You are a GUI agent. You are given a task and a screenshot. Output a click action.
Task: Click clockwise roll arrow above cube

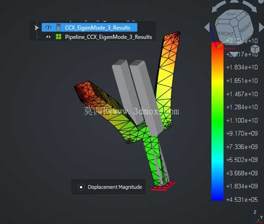[250, 6]
